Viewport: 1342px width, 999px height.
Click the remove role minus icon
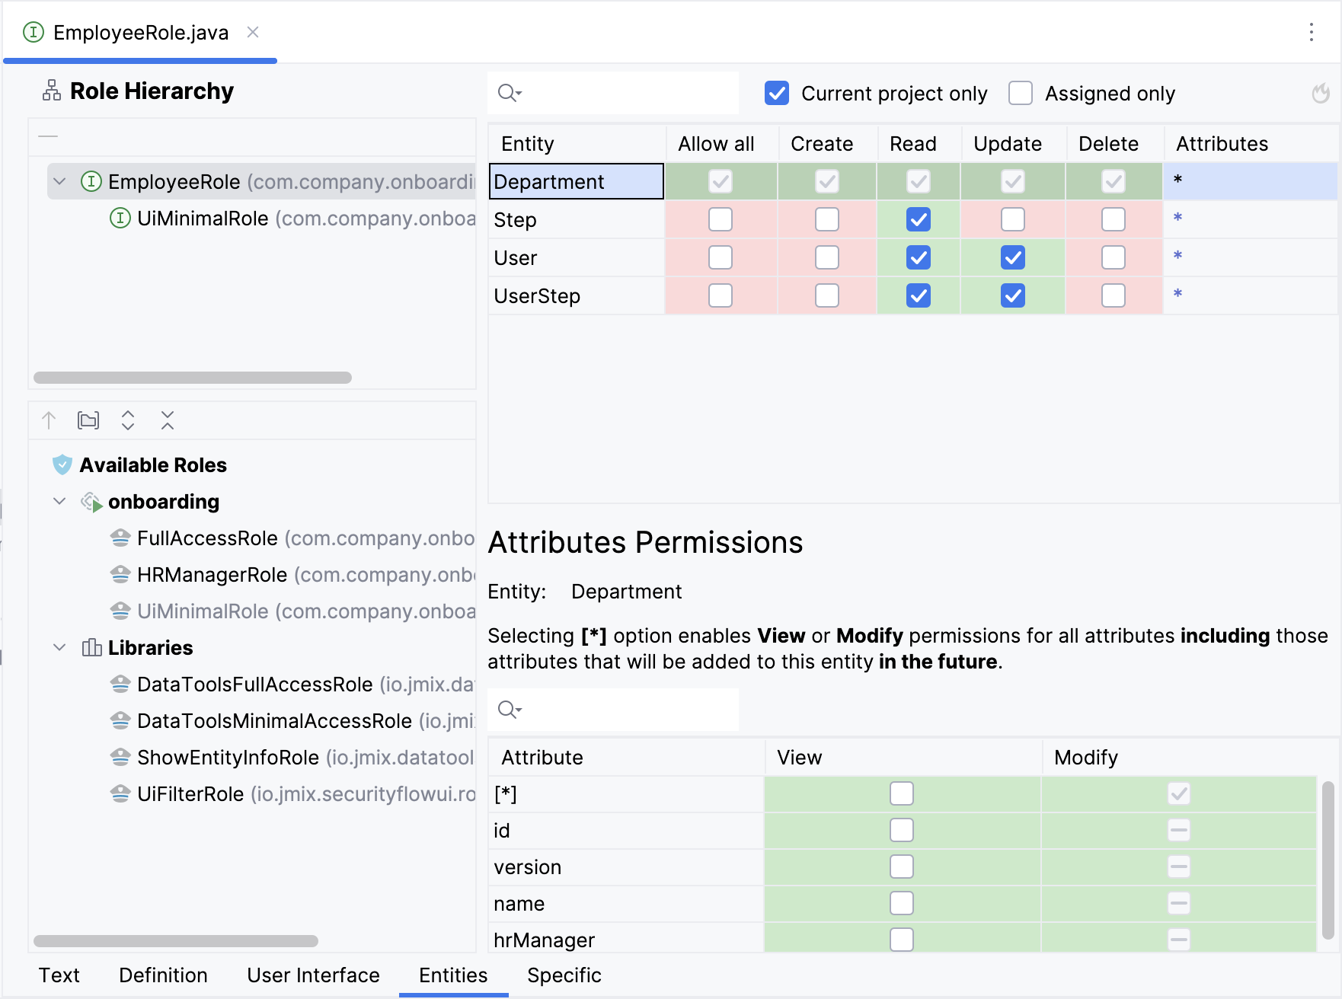(48, 136)
